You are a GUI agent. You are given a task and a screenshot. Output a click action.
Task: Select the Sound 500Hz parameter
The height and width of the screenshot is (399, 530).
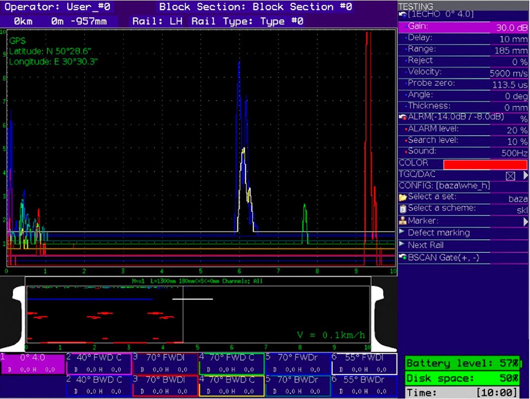coord(463,152)
